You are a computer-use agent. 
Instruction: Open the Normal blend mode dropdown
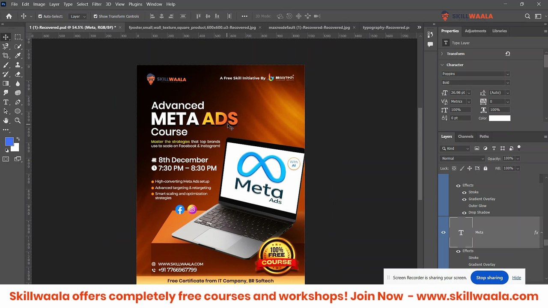463,159
